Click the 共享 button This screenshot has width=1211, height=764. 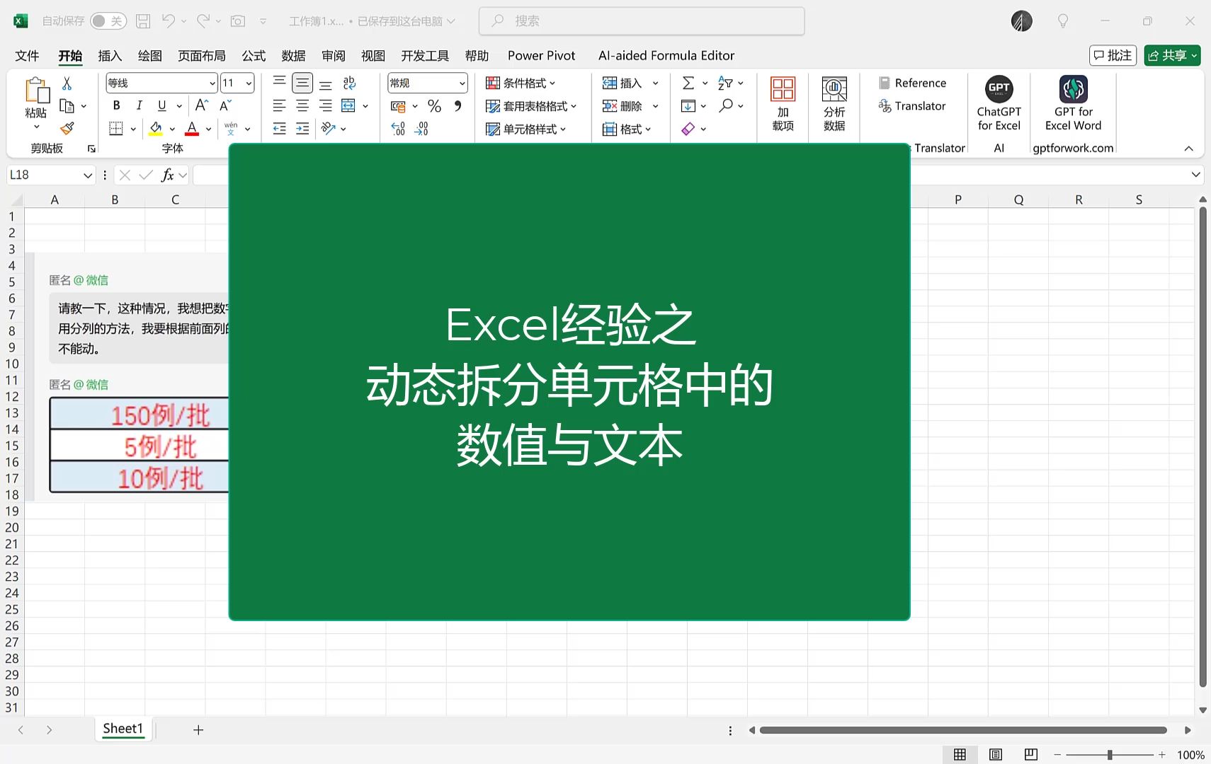pyautogui.click(x=1171, y=55)
